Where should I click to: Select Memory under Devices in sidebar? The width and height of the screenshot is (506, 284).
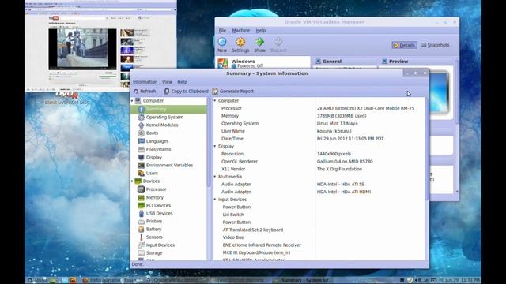155,197
